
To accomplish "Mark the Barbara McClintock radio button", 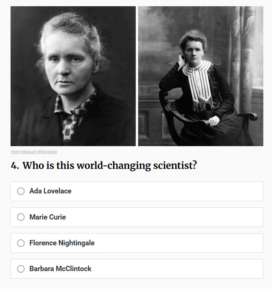I will click(21, 269).
